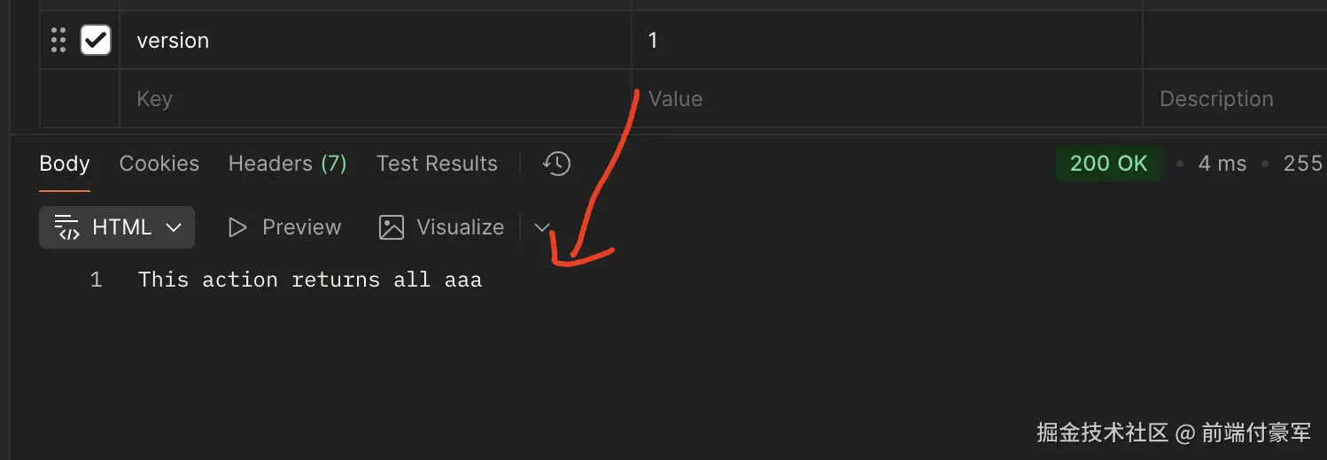Screen dimensions: 1327x460
Task: Click the 200 OK status badge
Action: click(x=1108, y=164)
